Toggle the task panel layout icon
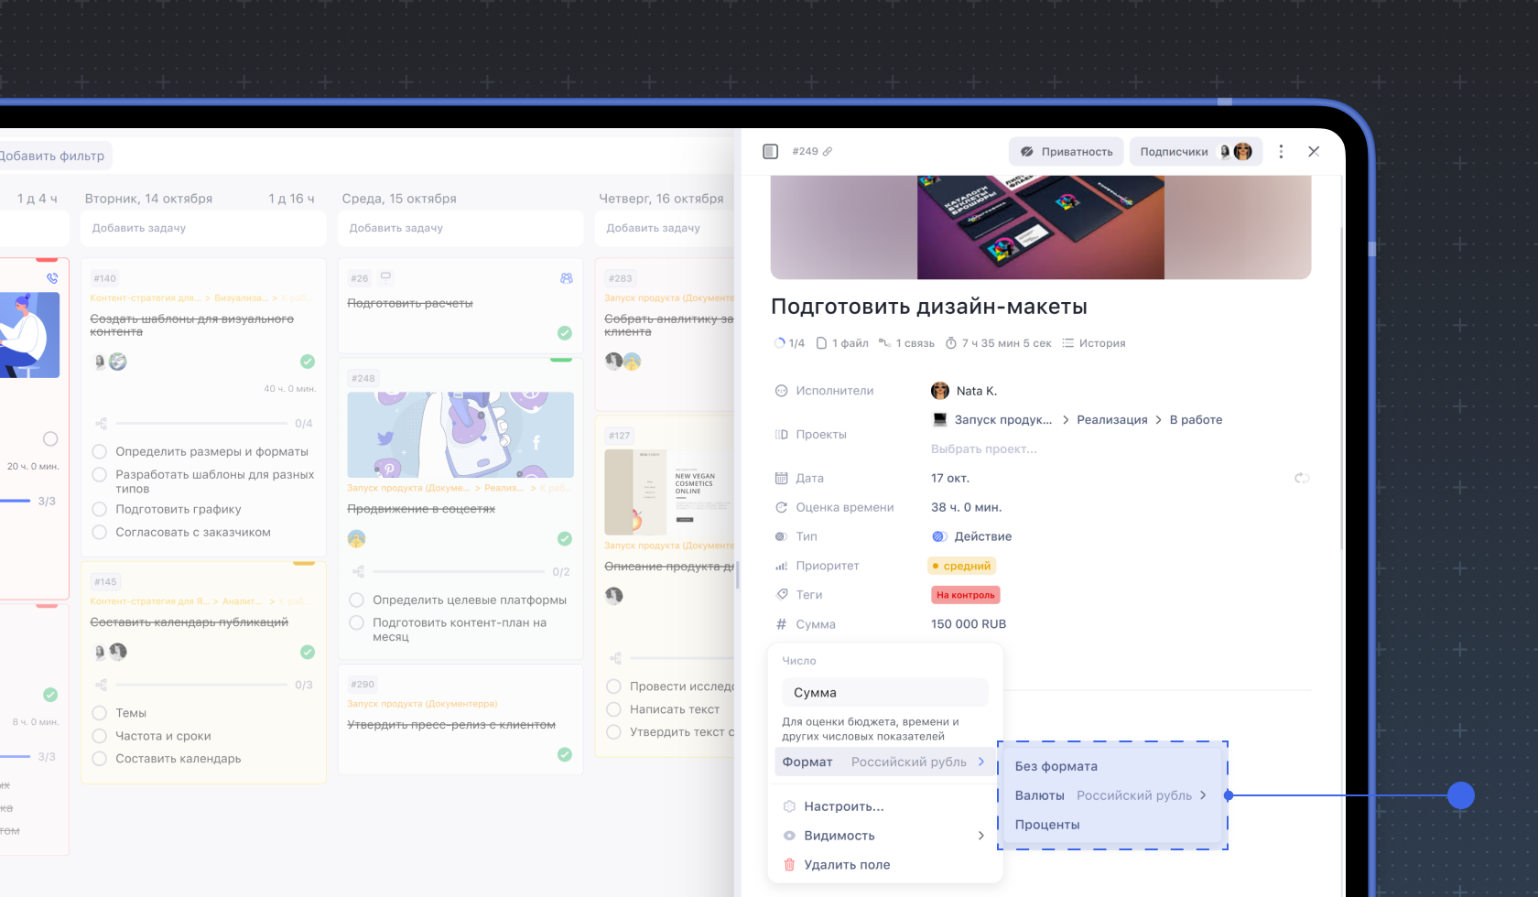 coord(770,152)
